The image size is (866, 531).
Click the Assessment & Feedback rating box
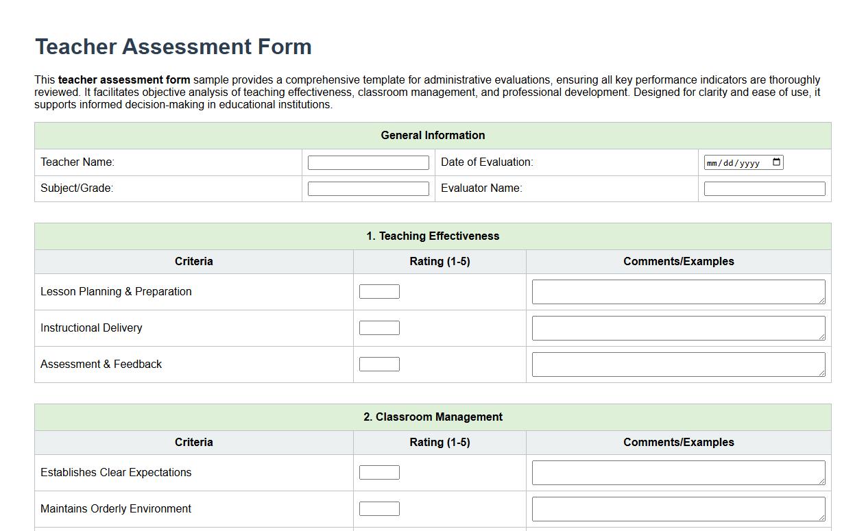379,363
